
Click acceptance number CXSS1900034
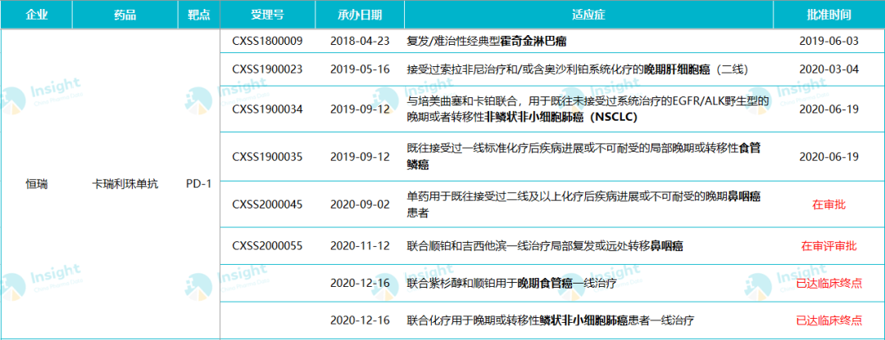click(267, 109)
